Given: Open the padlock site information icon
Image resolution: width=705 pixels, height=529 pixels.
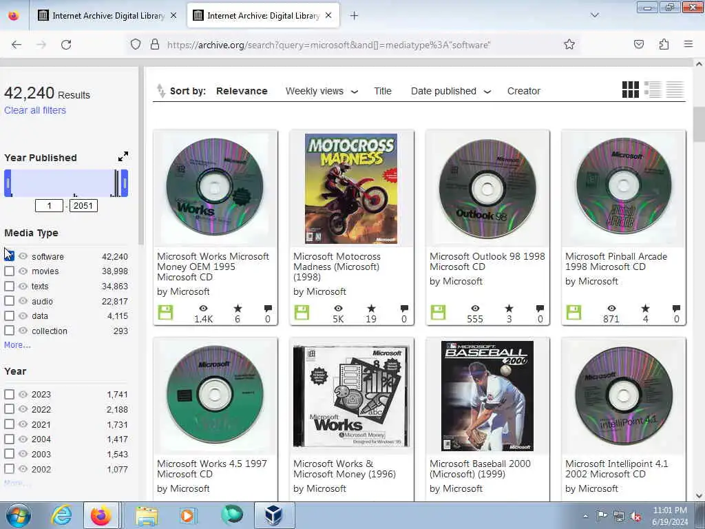Looking at the screenshot, I should (x=155, y=45).
